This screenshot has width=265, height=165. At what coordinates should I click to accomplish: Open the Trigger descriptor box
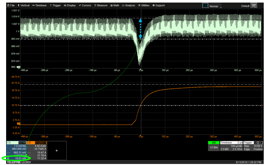pyautogui.click(x=252, y=146)
